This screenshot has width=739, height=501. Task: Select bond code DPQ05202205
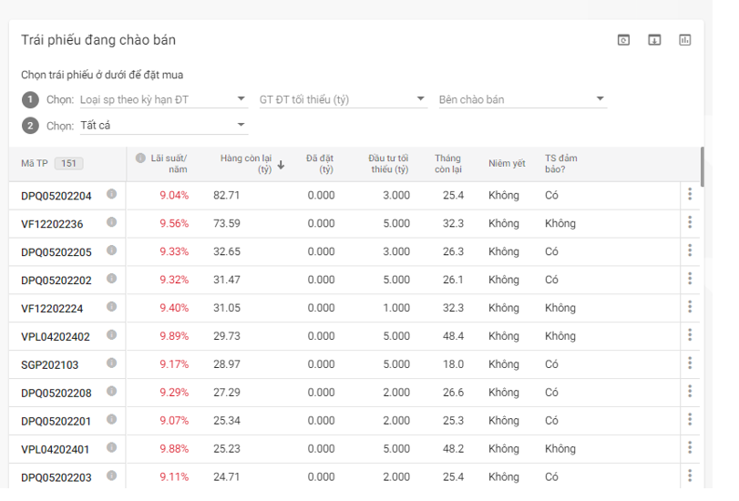(x=56, y=252)
